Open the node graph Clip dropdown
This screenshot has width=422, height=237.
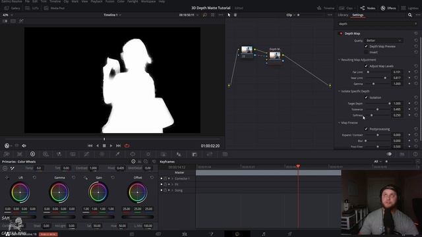click(x=291, y=15)
